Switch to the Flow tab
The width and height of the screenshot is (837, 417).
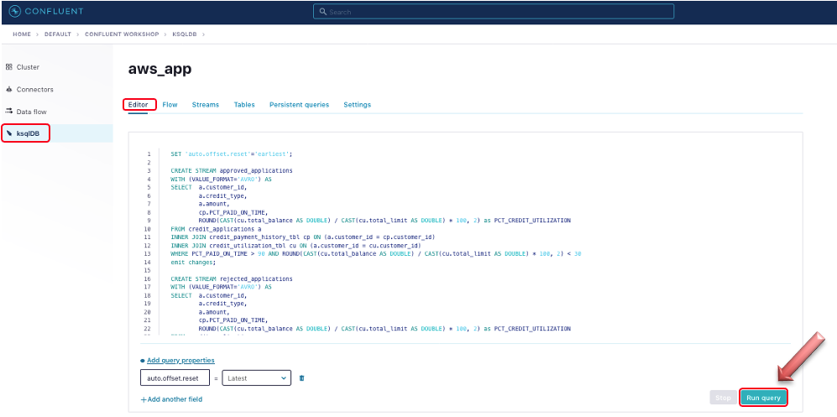click(170, 105)
